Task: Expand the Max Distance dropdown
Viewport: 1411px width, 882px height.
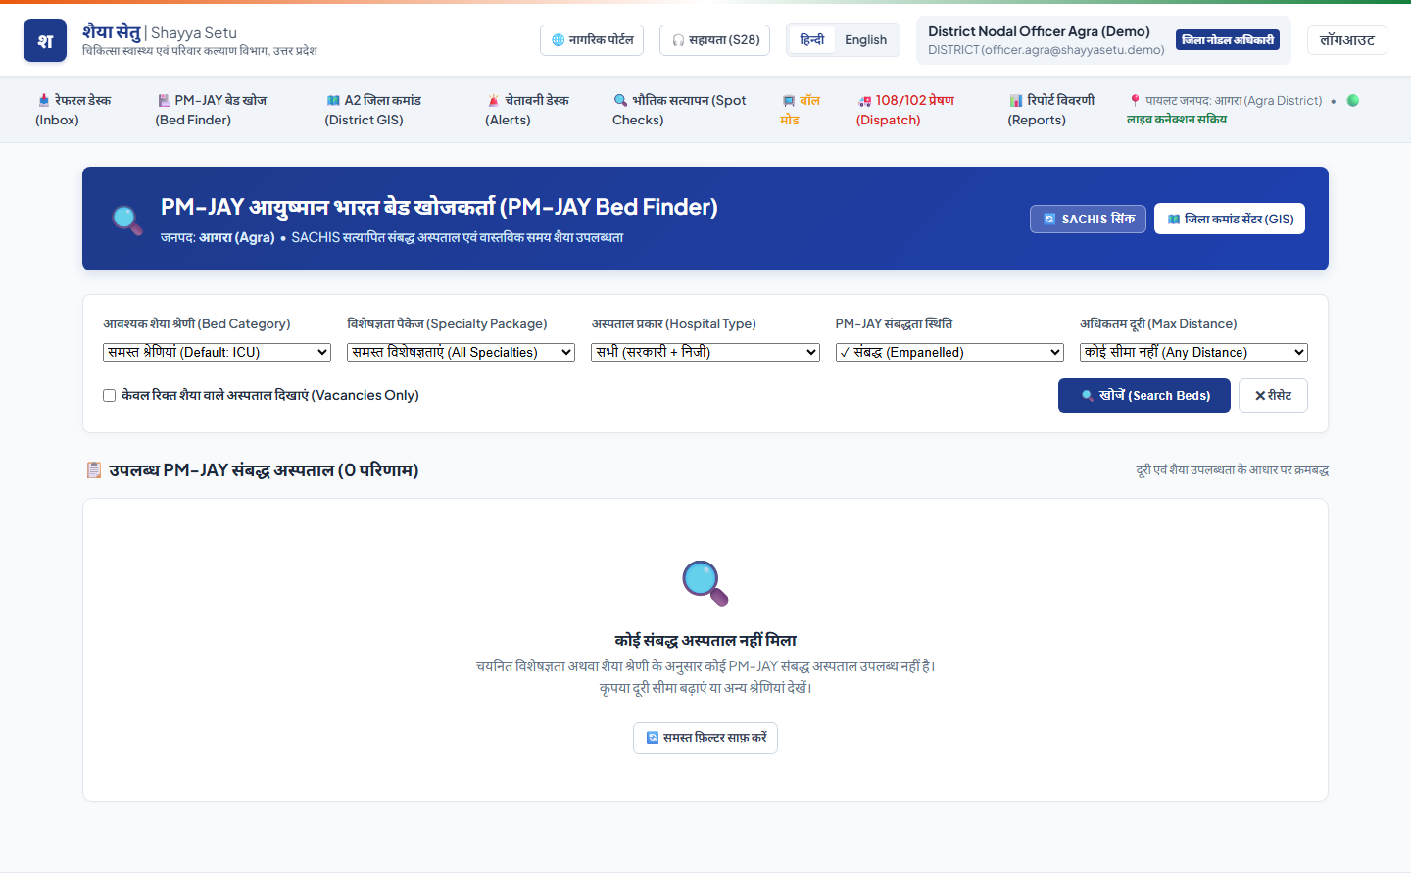Action: tap(1193, 352)
